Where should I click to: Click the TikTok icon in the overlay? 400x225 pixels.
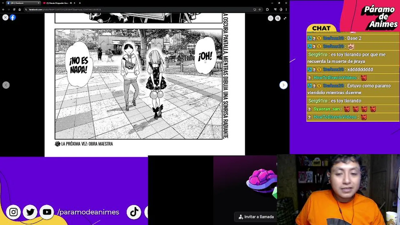pos(134,212)
